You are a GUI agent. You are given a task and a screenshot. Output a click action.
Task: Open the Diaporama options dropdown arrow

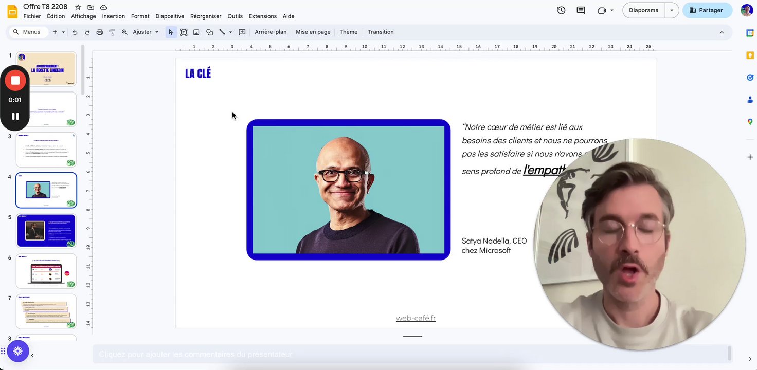(672, 10)
